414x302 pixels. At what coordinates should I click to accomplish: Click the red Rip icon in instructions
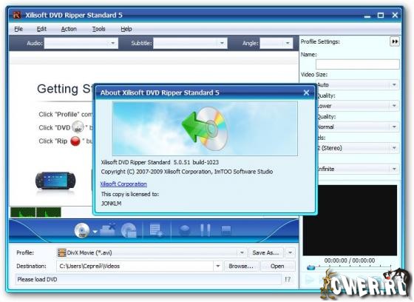75,141
